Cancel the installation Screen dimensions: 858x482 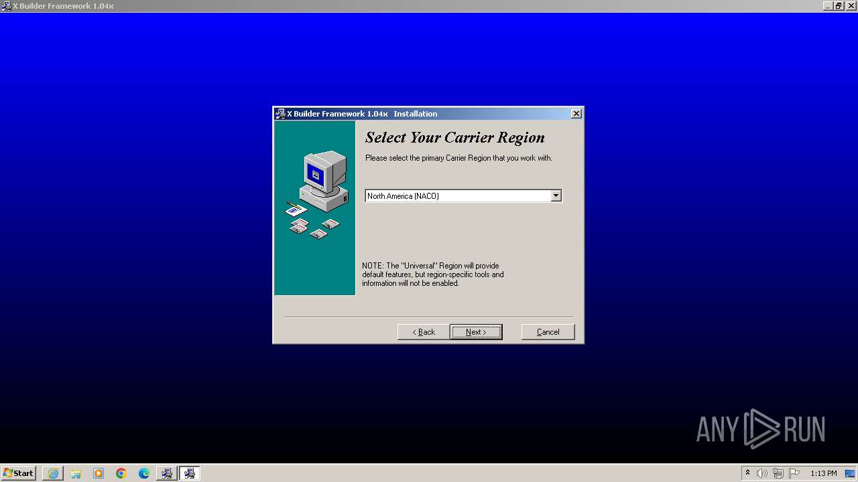coord(548,332)
